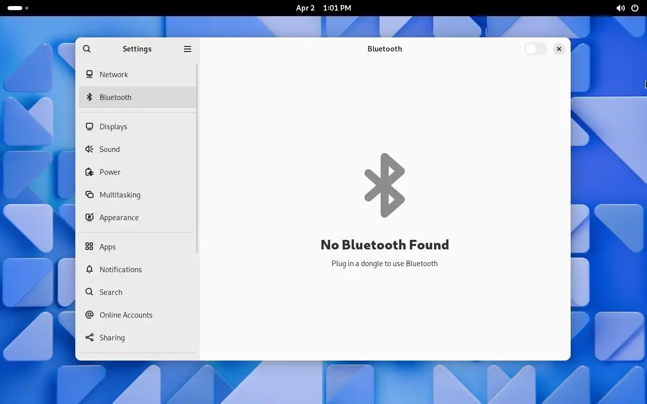Open the Settings hamburger menu
647x404 pixels.
188,49
